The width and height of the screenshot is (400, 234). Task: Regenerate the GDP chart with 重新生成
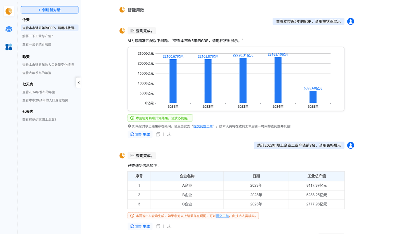[x=140, y=134]
